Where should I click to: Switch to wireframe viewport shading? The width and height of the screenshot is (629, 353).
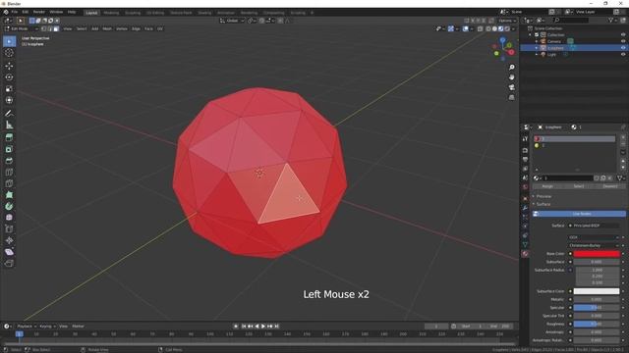[488, 28]
